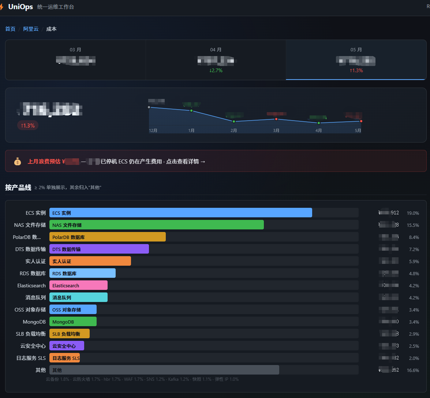
Task: Click the 5月 red data point on chart
Action: coord(361,121)
